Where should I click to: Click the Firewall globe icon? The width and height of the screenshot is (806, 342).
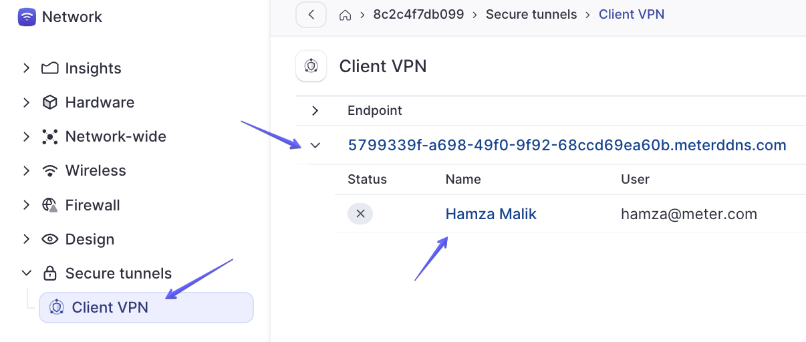click(x=49, y=205)
